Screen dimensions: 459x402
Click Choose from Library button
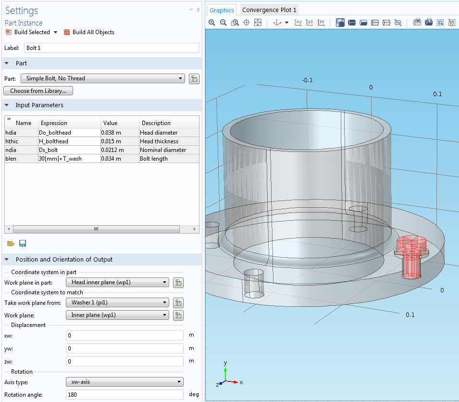38,91
